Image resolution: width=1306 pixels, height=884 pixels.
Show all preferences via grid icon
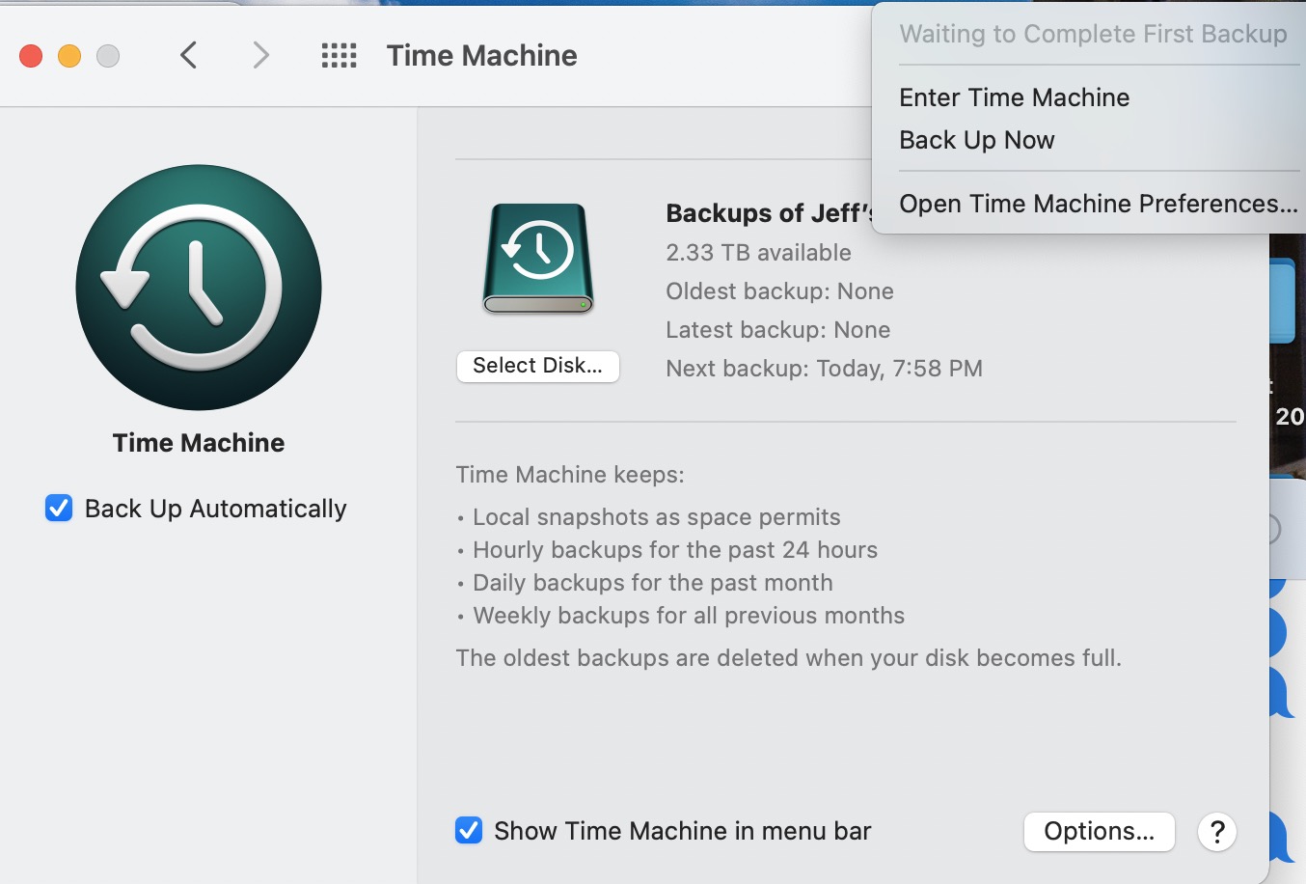[339, 56]
